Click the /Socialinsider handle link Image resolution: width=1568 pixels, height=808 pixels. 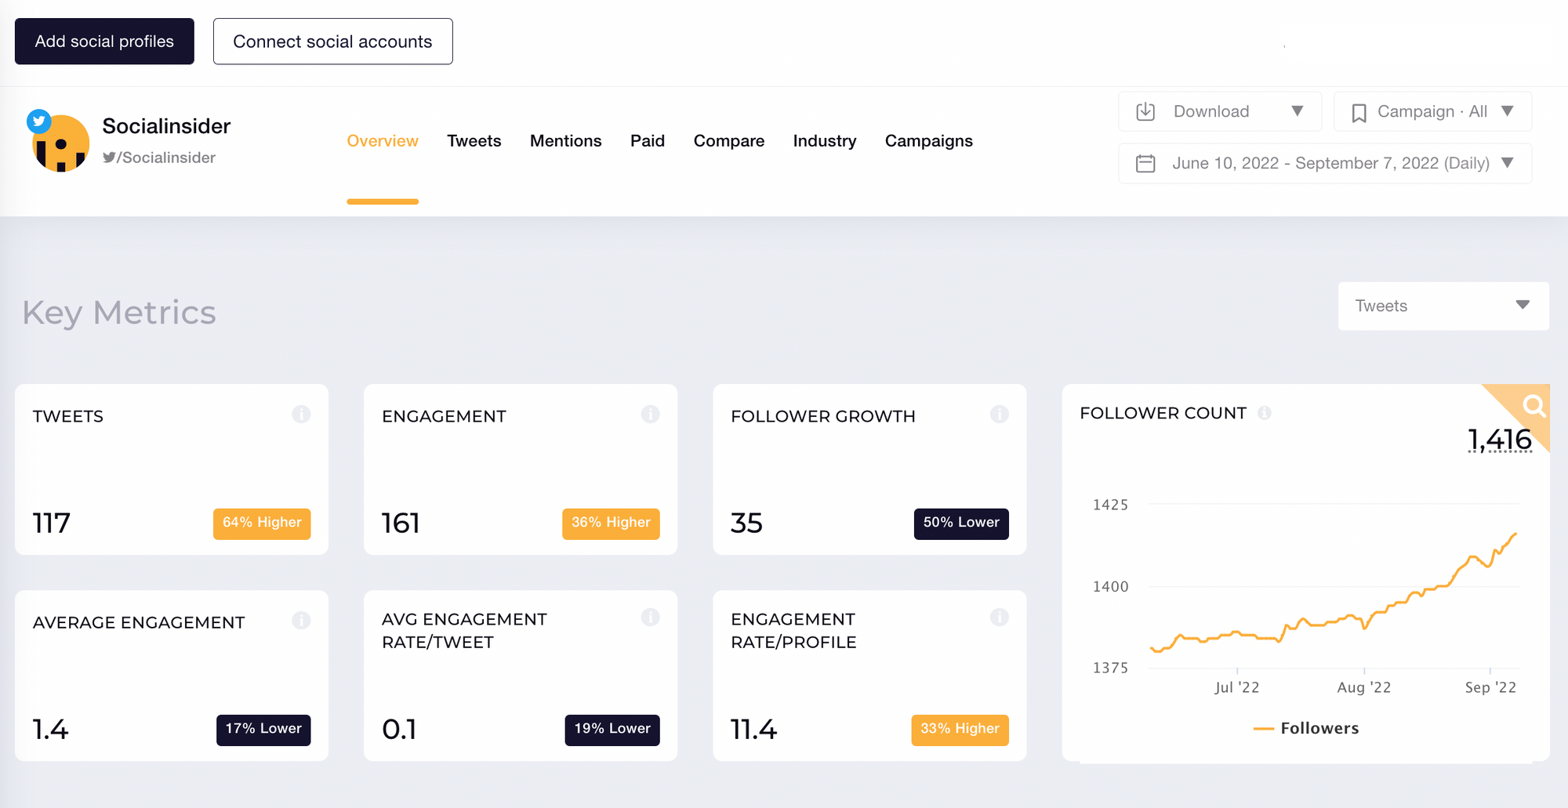(x=165, y=158)
